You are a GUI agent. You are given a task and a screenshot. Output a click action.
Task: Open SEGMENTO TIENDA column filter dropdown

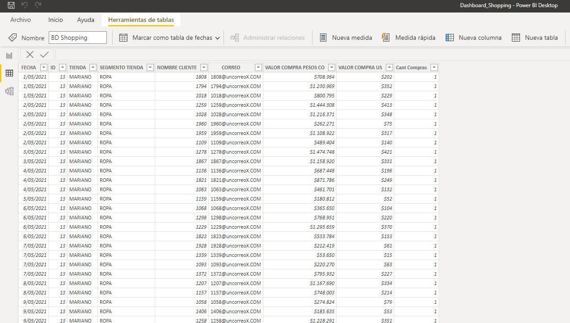(150, 67)
